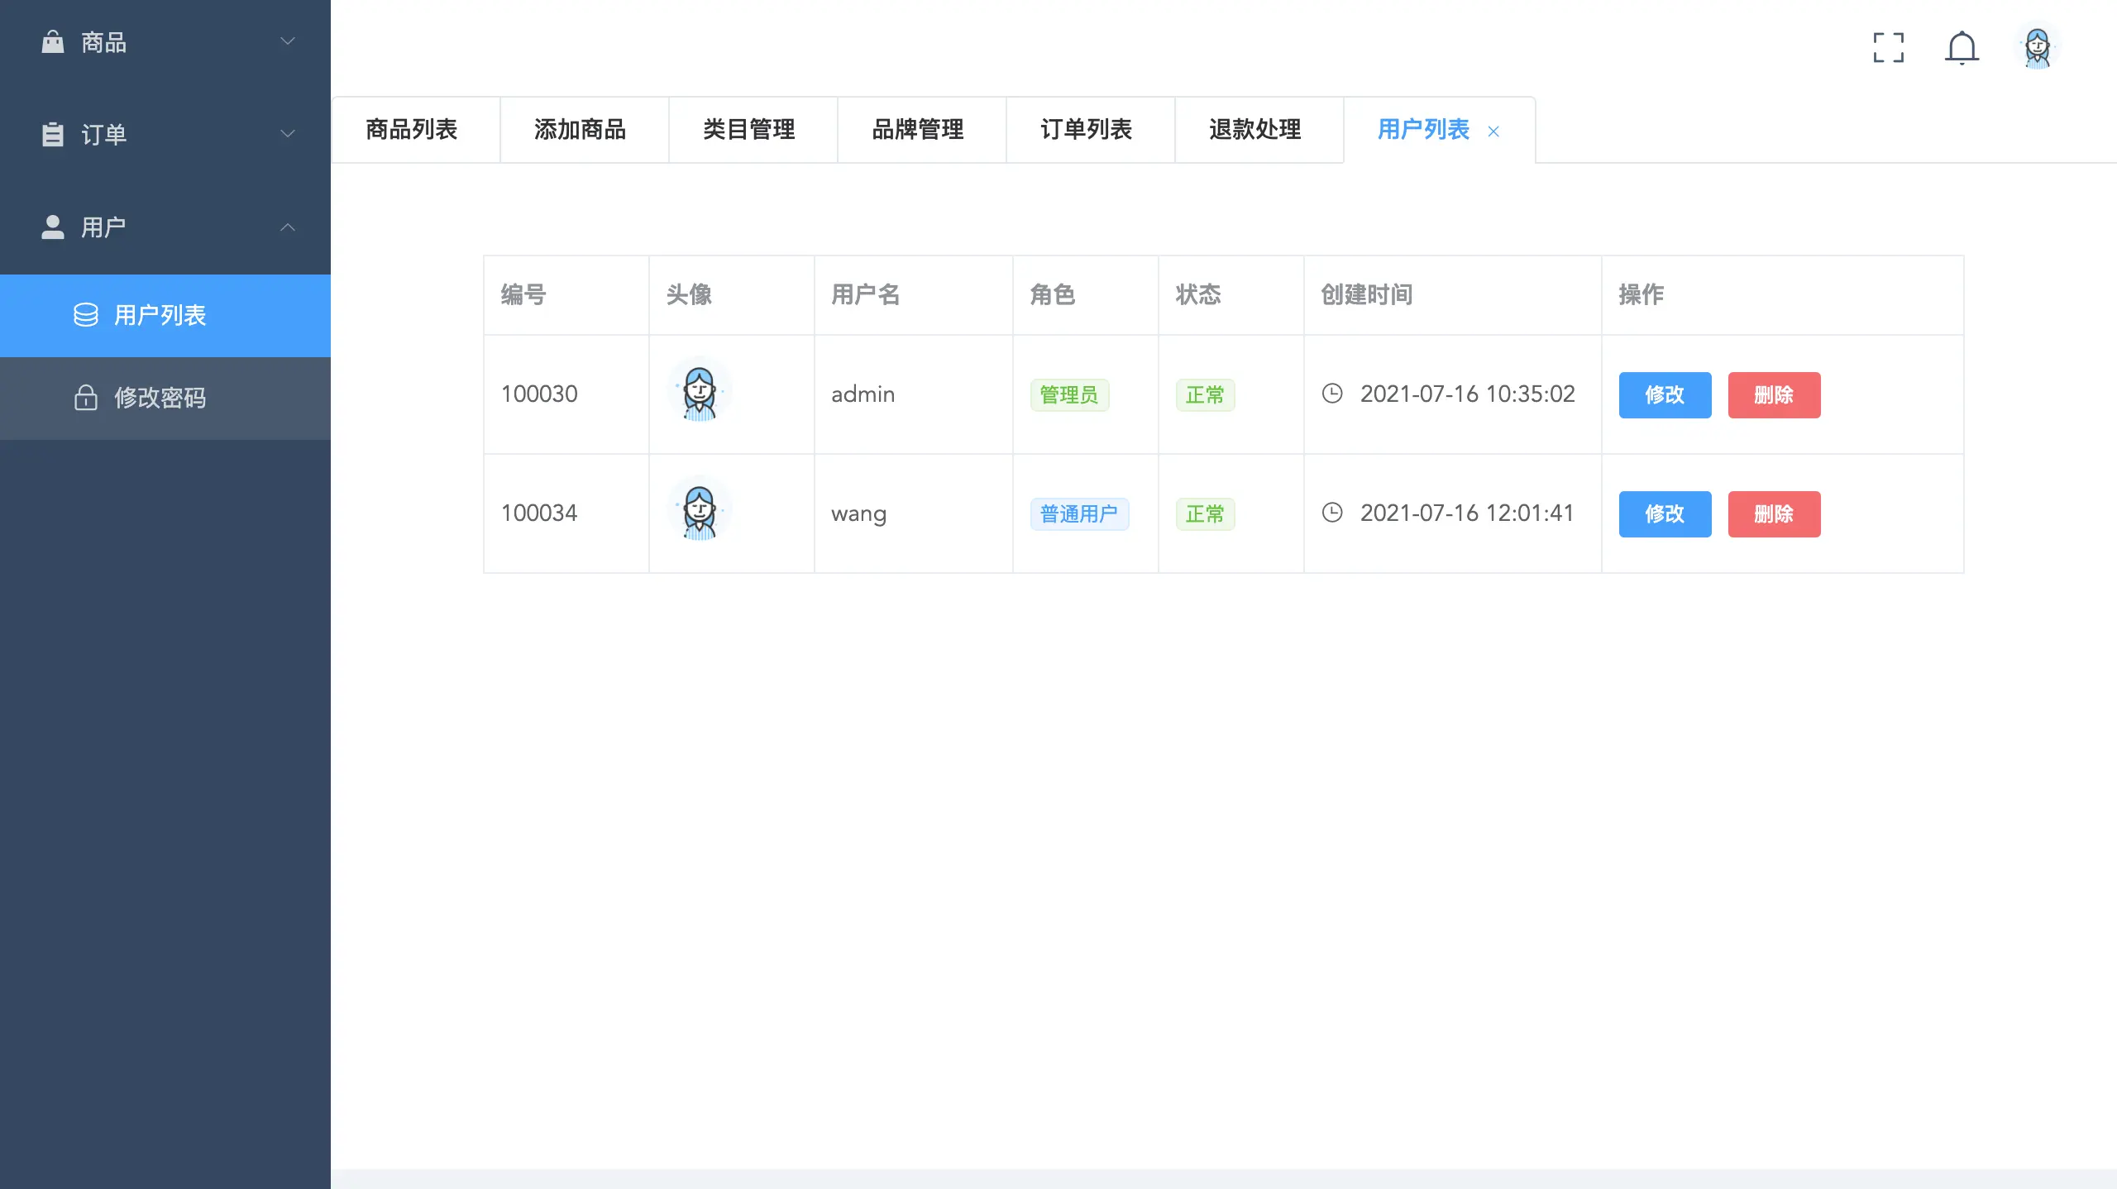Click the 正常 status badge for wang
Viewport: 2117px width, 1189px height.
1205,513
